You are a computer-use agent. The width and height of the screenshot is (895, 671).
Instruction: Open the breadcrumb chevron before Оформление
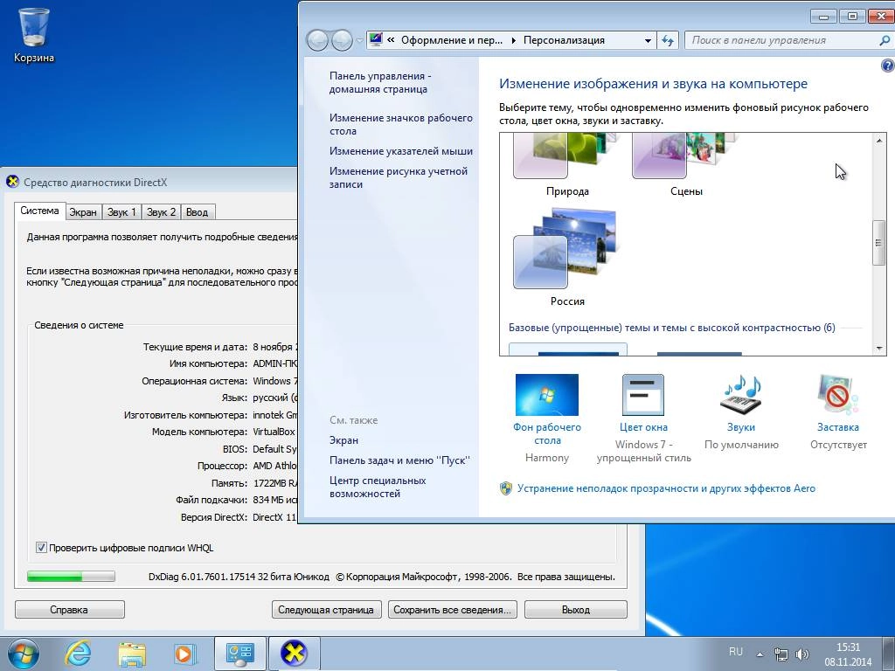click(x=391, y=40)
